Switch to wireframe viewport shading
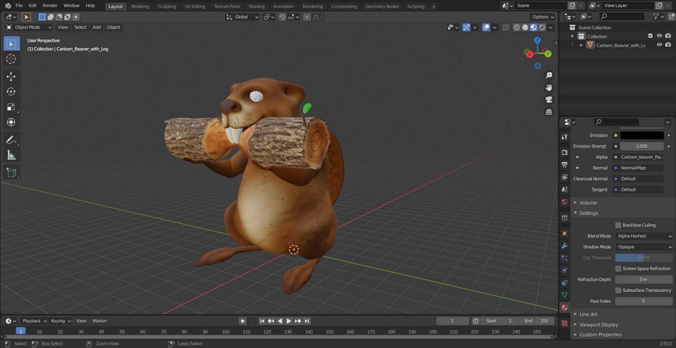The width and height of the screenshot is (676, 348). [x=517, y=27]
